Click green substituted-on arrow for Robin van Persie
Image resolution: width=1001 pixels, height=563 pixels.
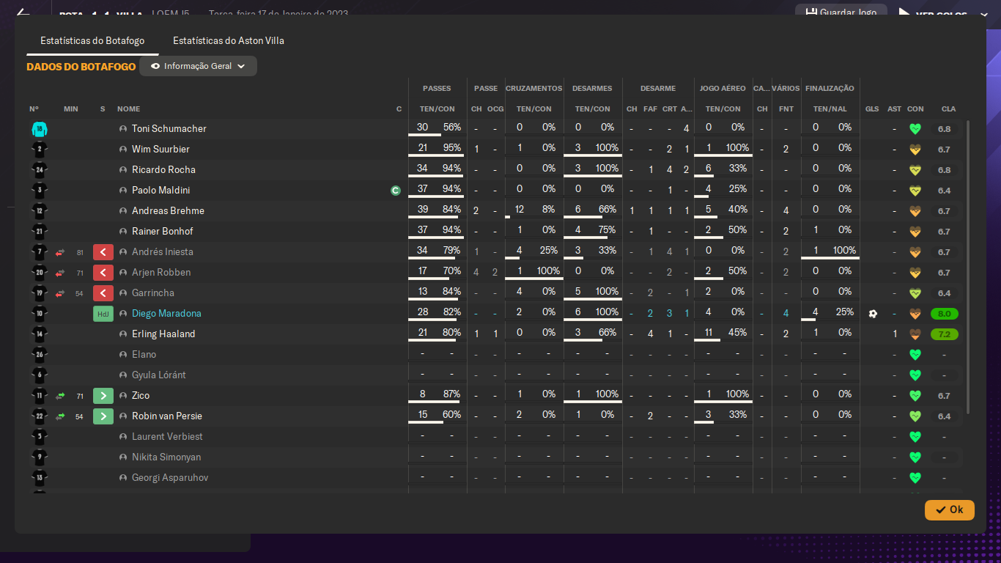point(103,416)
